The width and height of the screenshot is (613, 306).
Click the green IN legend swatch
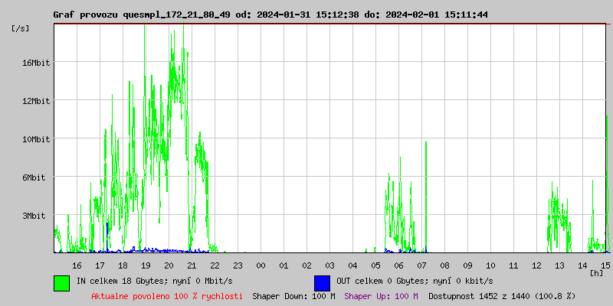61,282
